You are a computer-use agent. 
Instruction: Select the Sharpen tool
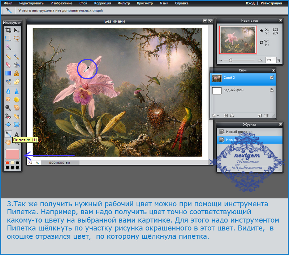pos(17,91)
